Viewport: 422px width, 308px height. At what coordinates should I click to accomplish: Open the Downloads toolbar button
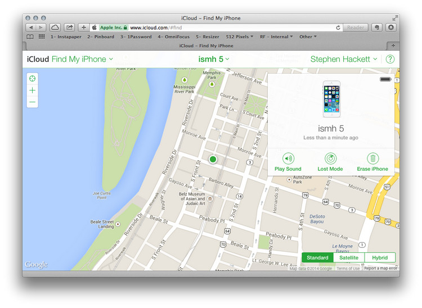coord(391,28)
